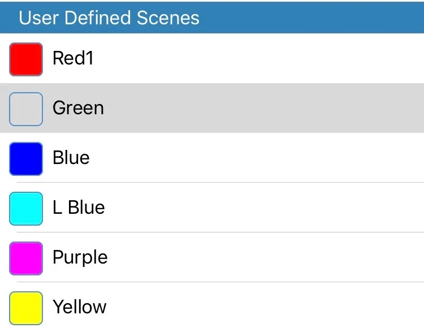Activate the Blue scene label
The width and height of the screenshot is (424, 332).
click(x=71, y=158)
